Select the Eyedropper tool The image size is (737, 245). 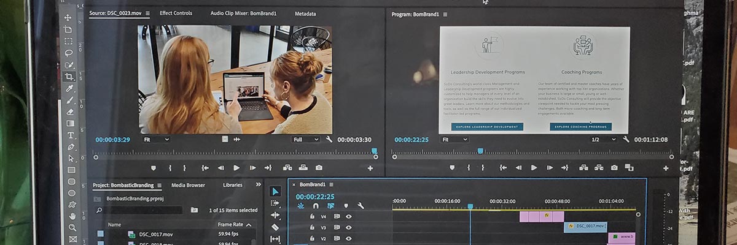point(70,88)
